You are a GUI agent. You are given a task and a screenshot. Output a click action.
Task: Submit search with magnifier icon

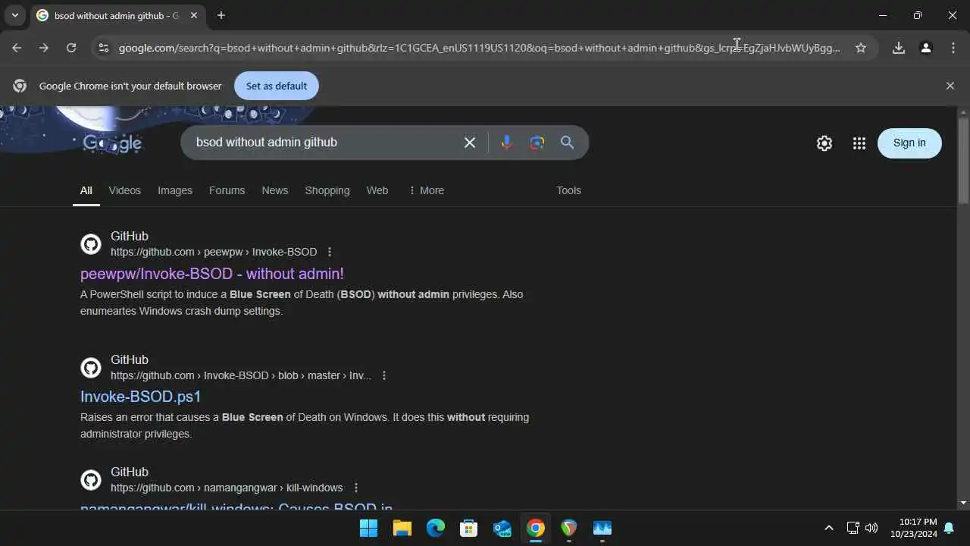tap(568, 143)
